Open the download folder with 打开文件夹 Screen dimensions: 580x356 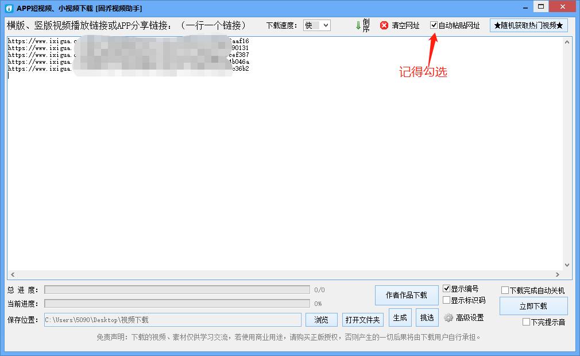click(362, 319)
